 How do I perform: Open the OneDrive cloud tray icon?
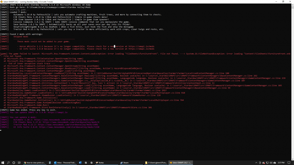click(275, 163)
